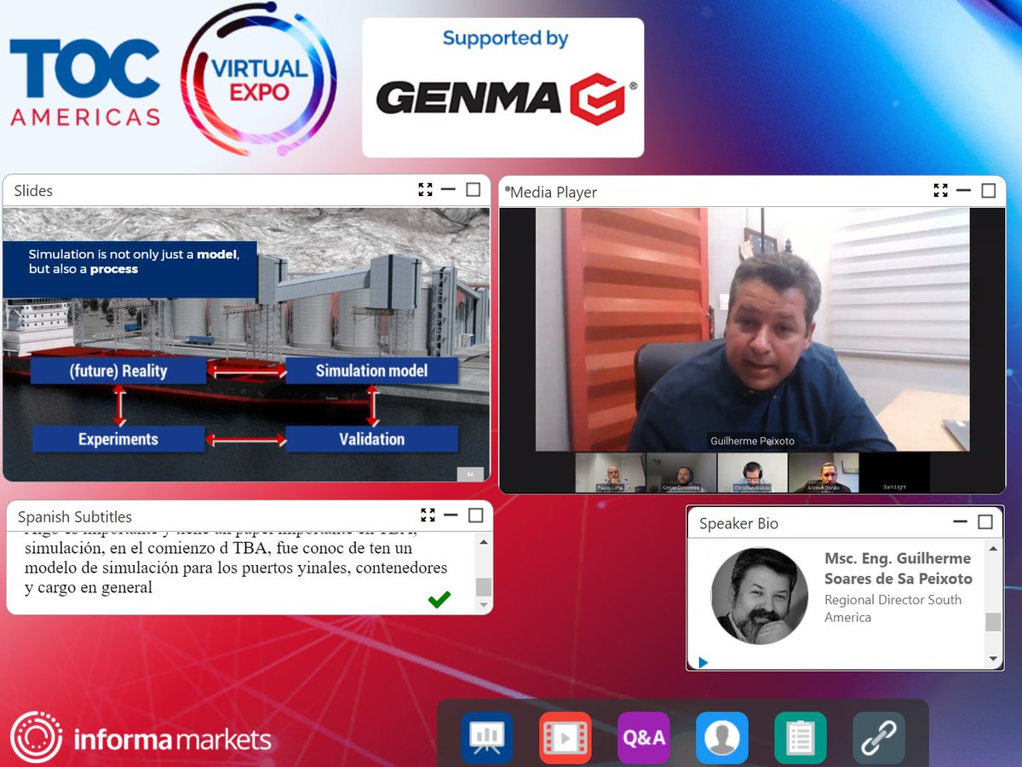
Task: Open the GENMA sponsor banner
Action: 502,88
